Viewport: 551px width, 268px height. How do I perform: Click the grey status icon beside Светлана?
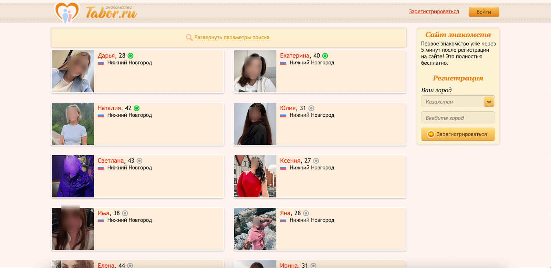[x=139, y=161]
